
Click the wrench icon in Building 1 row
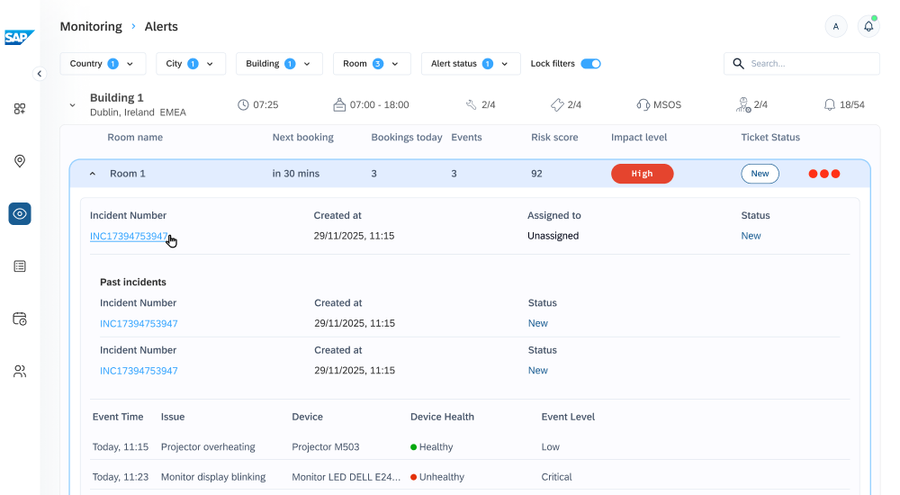(x=472, y=104)
